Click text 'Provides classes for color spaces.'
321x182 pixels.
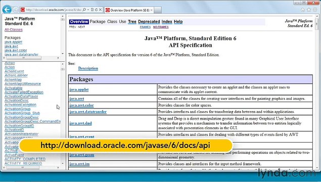185,106
